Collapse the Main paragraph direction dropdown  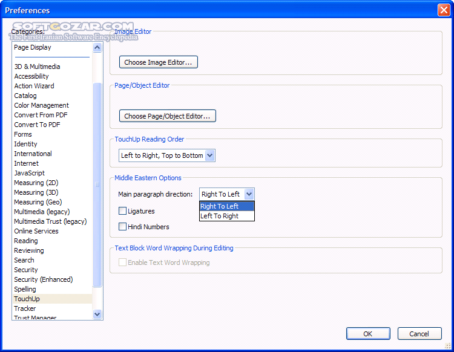coord(249,194)
